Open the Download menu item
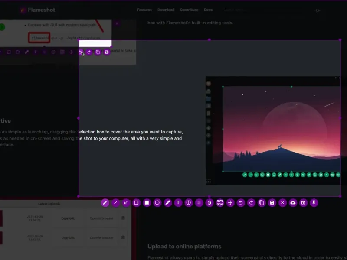 (166, 10)
